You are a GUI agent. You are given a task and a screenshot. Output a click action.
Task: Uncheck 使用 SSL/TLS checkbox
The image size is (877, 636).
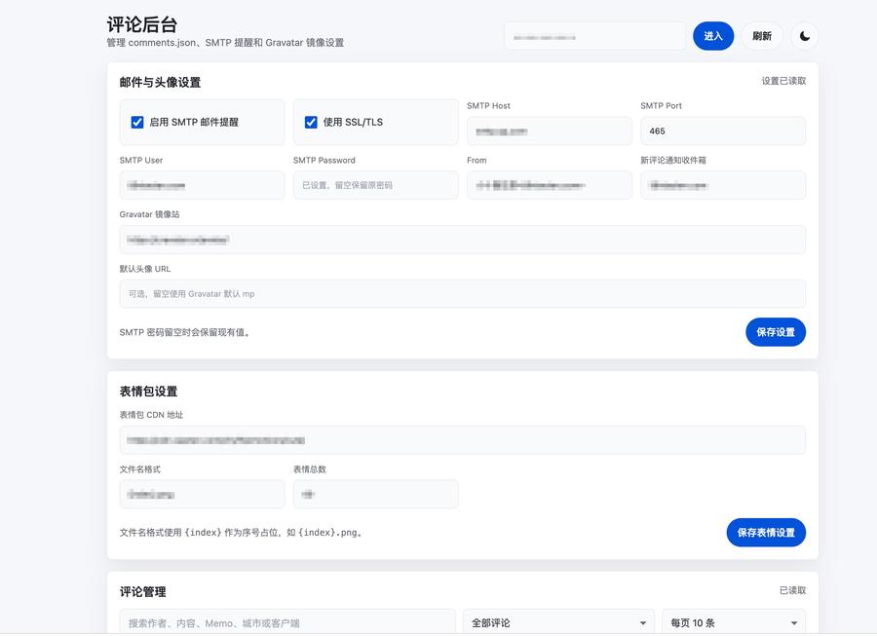coord(311,123)
